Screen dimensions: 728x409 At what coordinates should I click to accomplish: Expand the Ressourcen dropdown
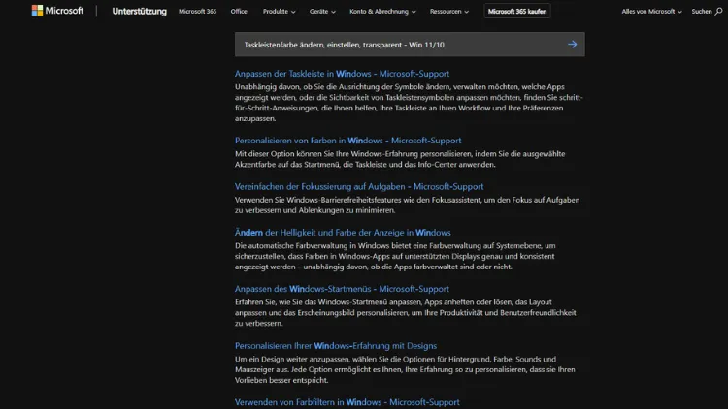pos(449,11)
